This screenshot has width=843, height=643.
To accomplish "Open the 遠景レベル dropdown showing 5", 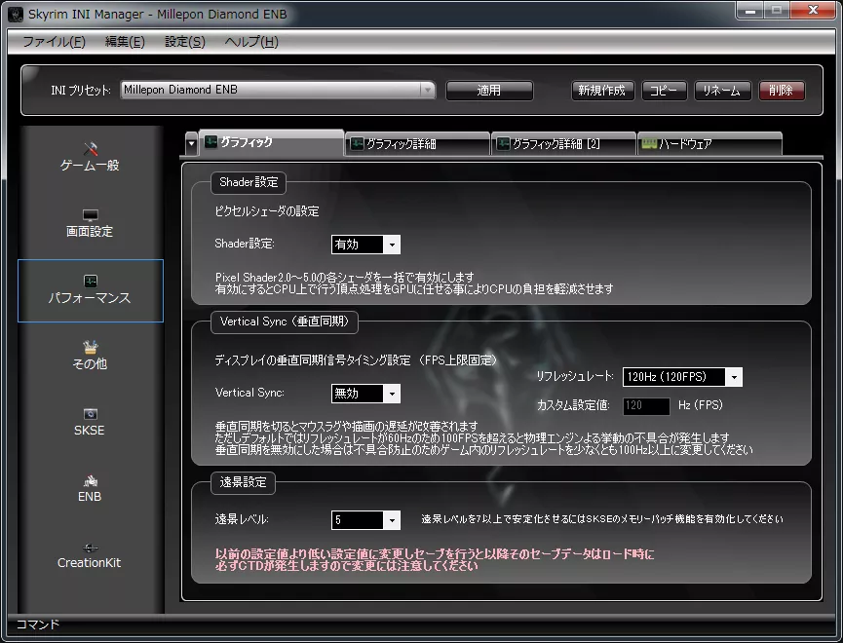I will coord(365,520).
